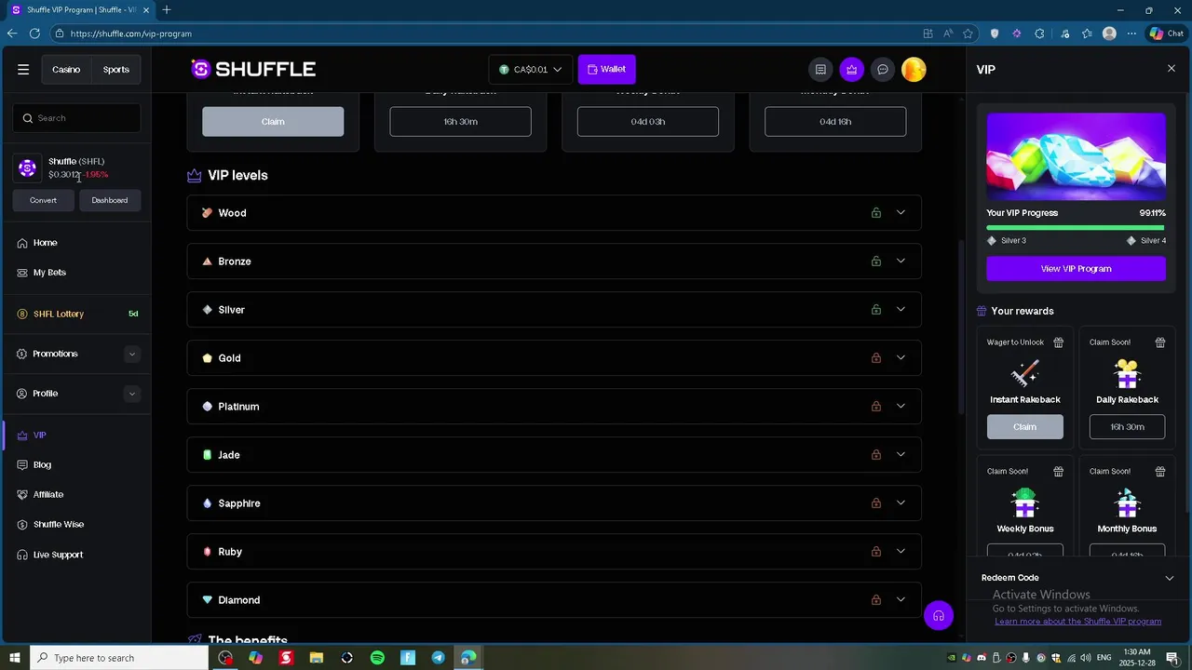This screenshot has height=670, width=1192.
Task: Open the profile avatar in header
Action: coord(914,70)
